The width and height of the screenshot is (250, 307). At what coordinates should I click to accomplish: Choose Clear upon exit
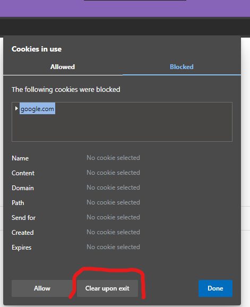point(107,288)
